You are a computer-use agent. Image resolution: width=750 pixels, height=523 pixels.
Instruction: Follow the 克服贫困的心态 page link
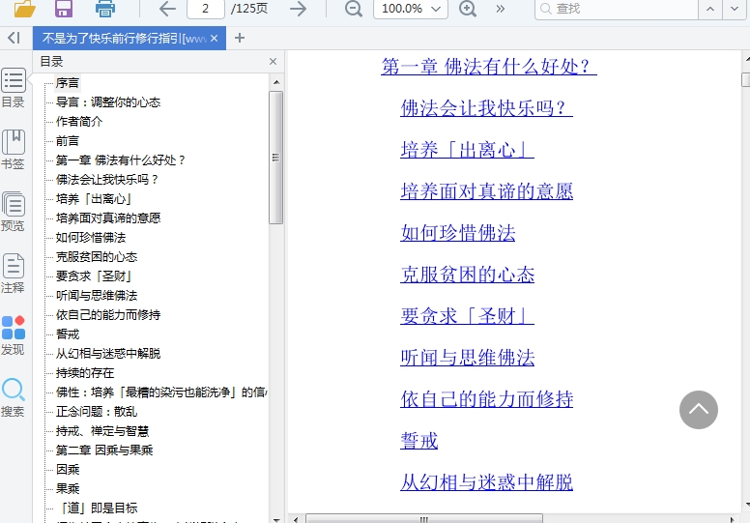tap(468, 275)
